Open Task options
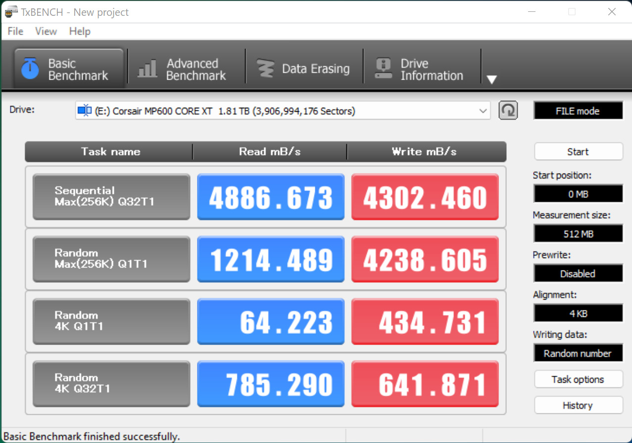This screenshot has width=632, height=443. click(x=578, y=379)
